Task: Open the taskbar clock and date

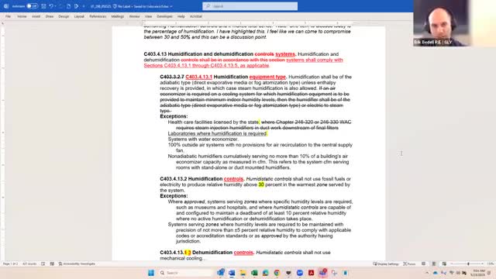Action: pos(477,273)
